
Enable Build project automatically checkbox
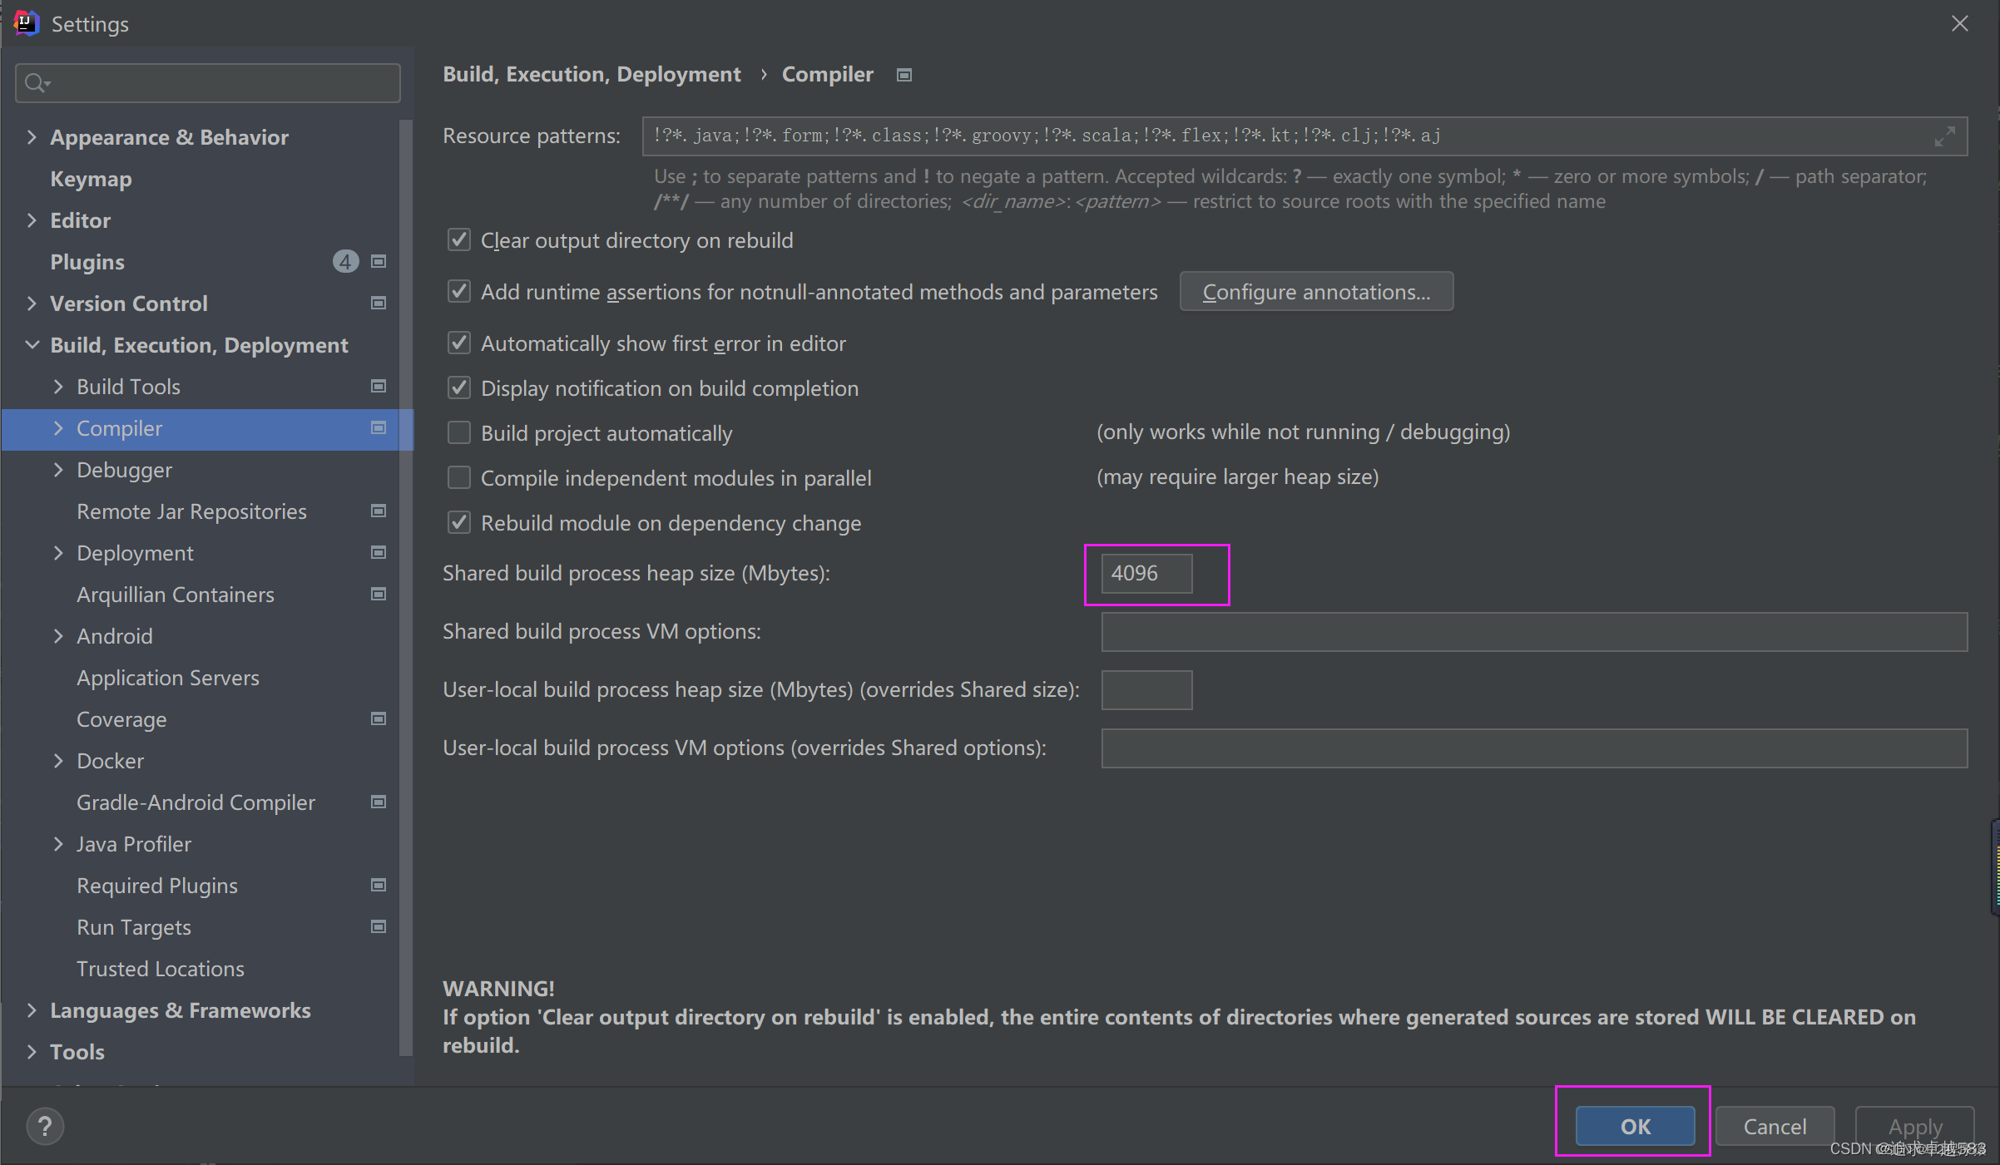tap(459, 433)
